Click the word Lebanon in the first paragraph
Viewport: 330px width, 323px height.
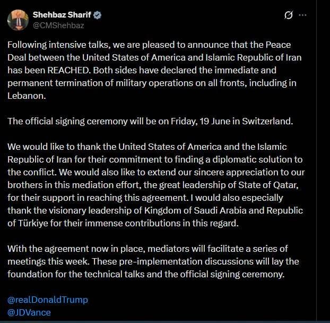coord(27,96)
